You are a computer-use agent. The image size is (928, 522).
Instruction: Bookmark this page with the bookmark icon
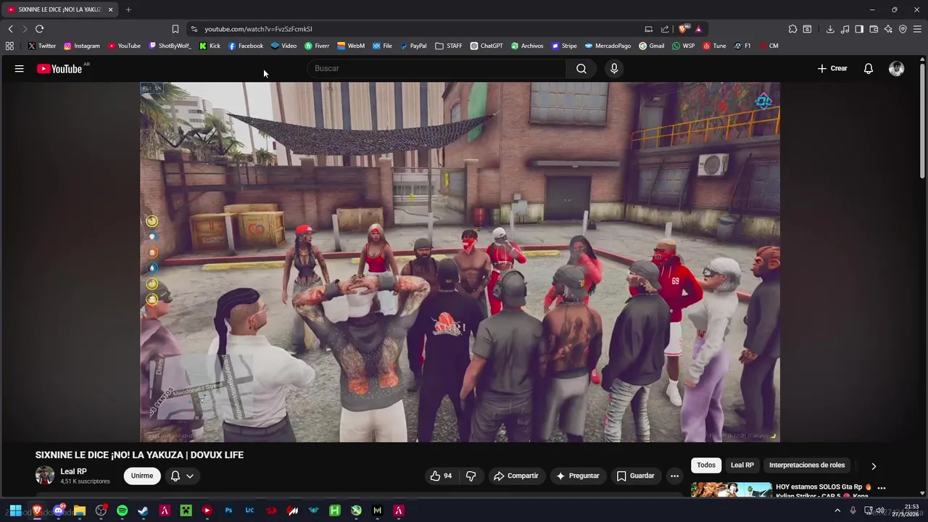[175, 29]
